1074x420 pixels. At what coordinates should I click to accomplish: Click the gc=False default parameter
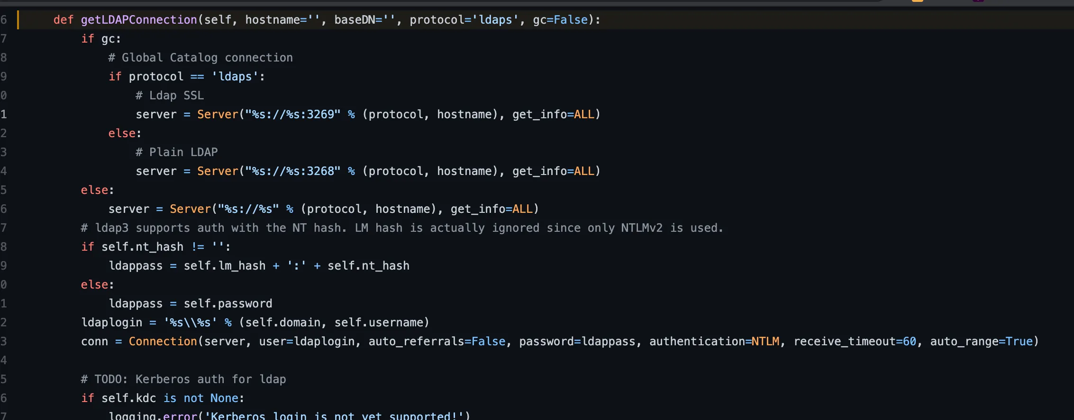pos(560,20)
